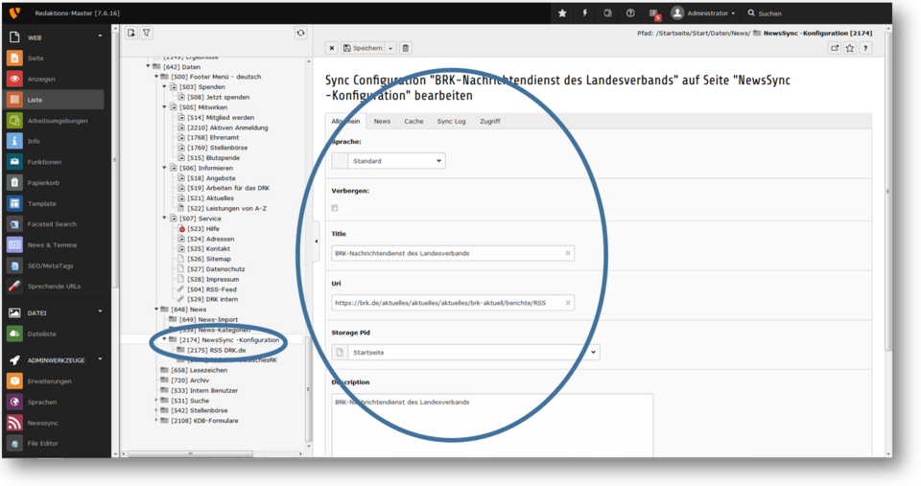Click the bookmarks star in top bar

click(562, 13)
